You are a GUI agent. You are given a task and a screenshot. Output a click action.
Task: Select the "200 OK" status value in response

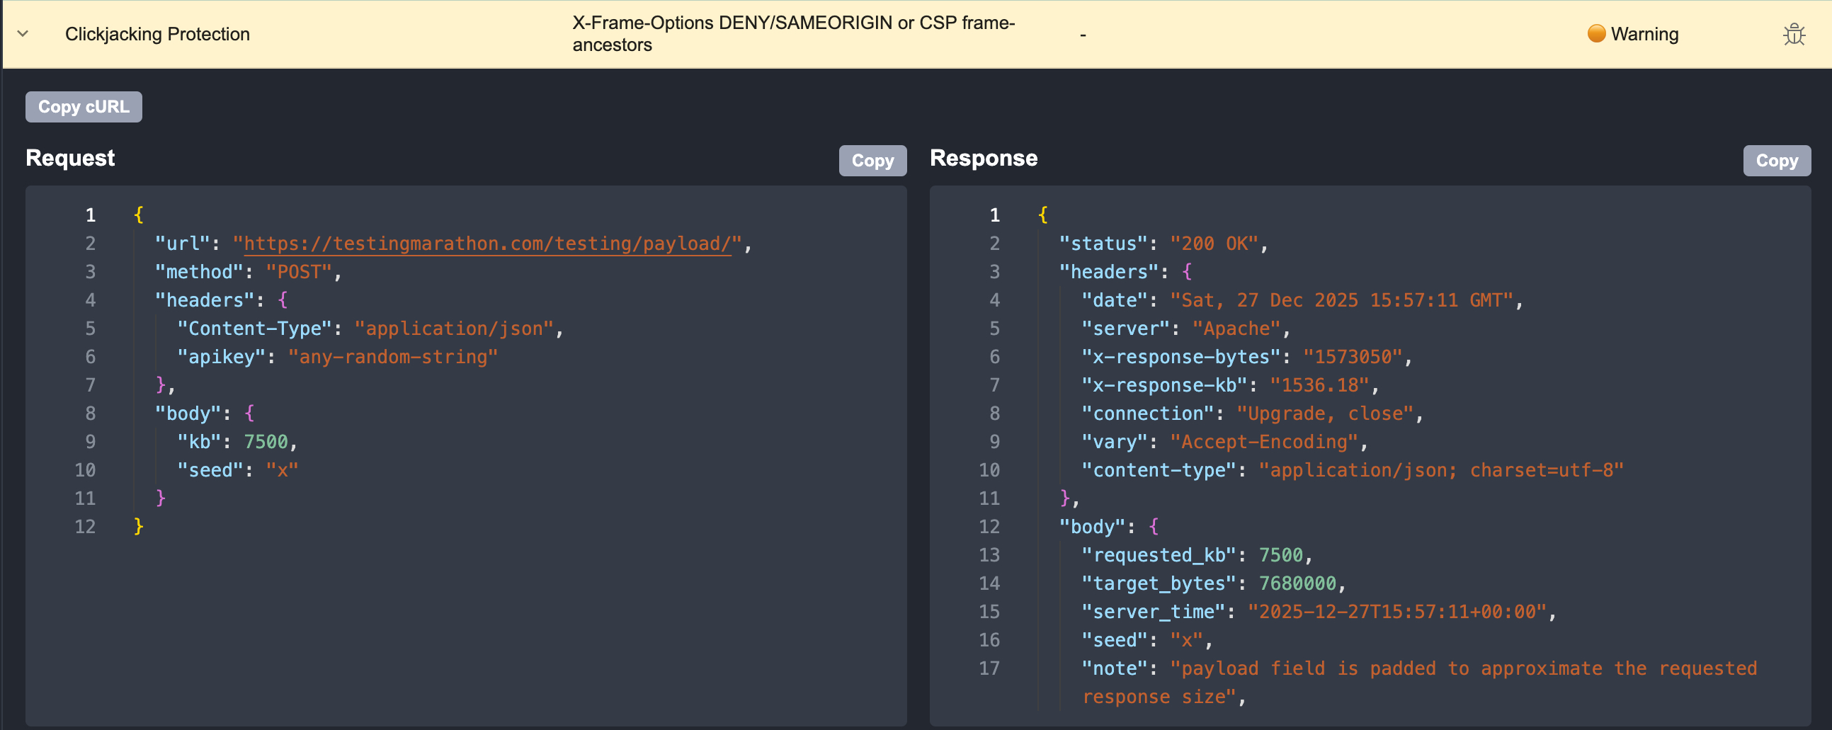click(1215, 242)
